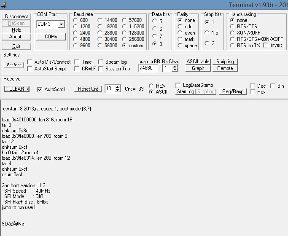Enable Stay on Top checkbox
The image size is (288, 236).
coord(100,69)
